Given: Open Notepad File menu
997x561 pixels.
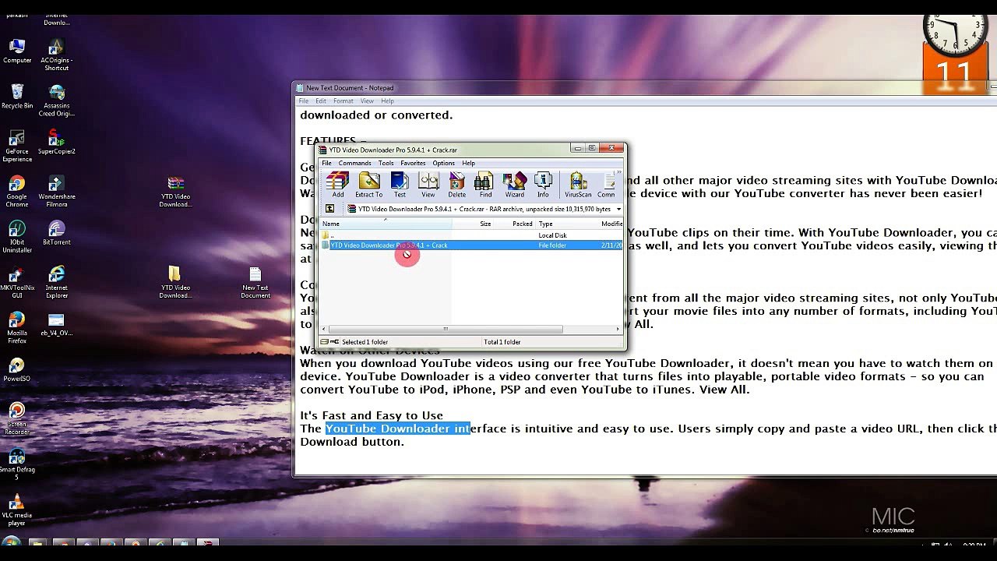Looking at the screenshot, I should pyautogui.click(x=304, y=101).
